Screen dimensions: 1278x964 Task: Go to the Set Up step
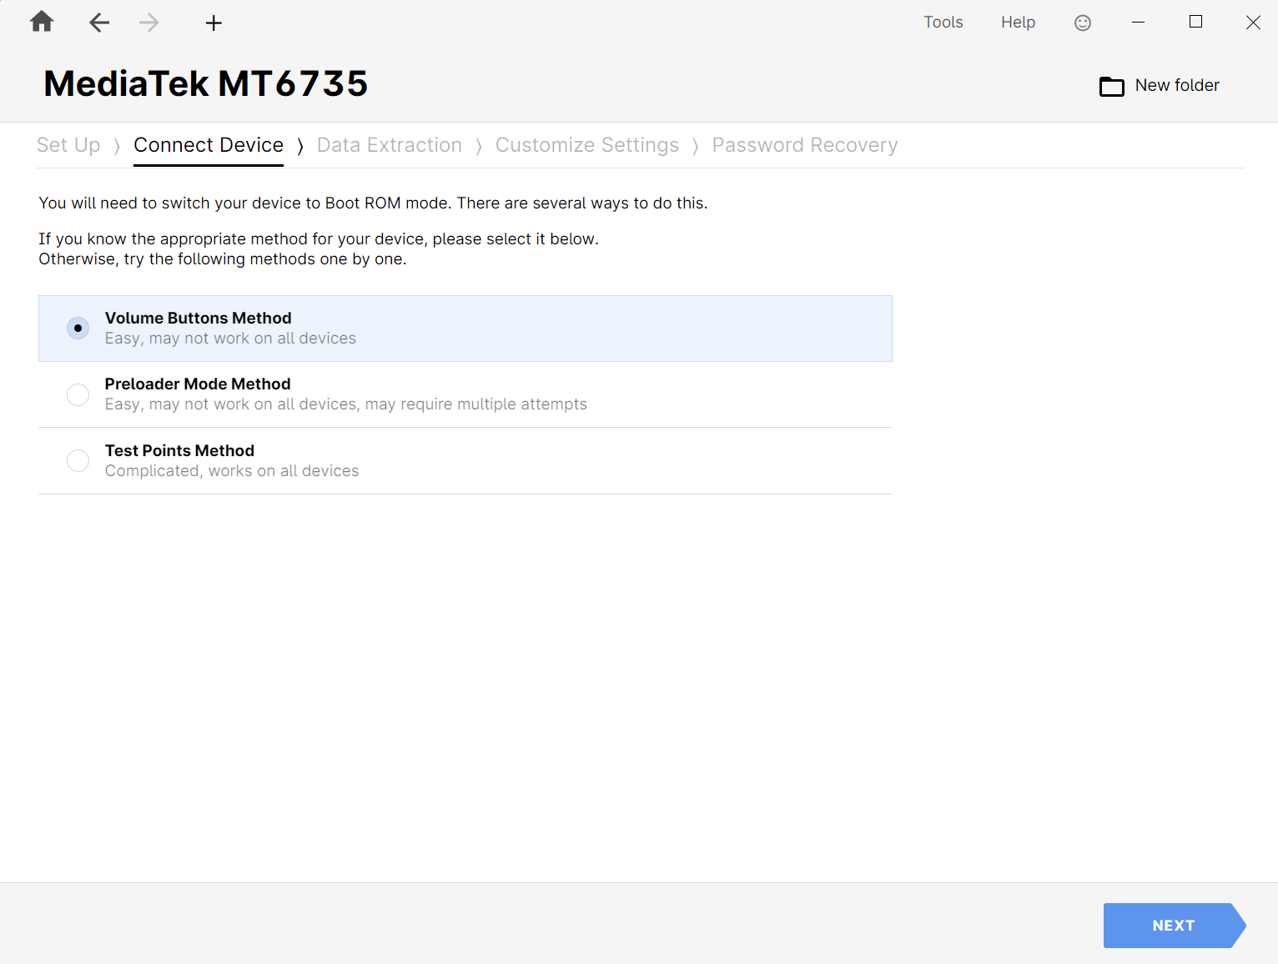point(68,145)
